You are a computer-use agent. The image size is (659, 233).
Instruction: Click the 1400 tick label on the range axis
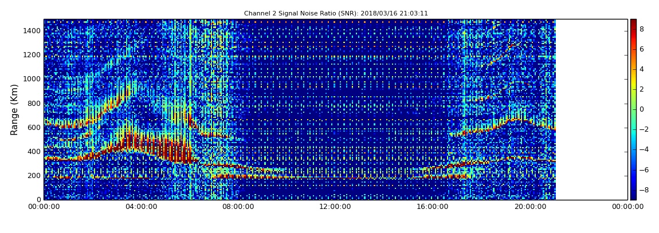tap(32, 31)
